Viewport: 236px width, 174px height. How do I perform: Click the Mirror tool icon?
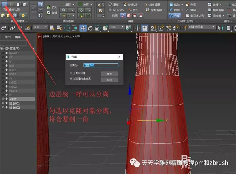(x=221, y=28)
